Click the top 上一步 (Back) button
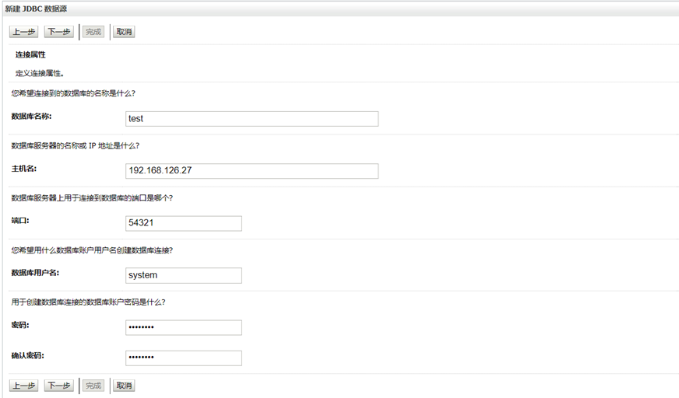679x398 pixels. (23, 32)
